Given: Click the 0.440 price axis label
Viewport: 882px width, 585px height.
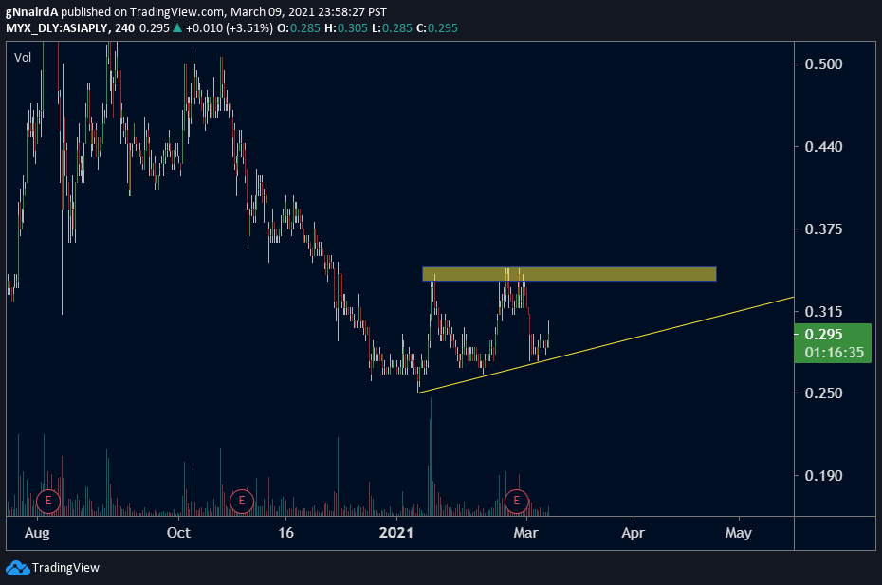Looking at the screenshot, I should pyautogui.click(x=823, y=147).
